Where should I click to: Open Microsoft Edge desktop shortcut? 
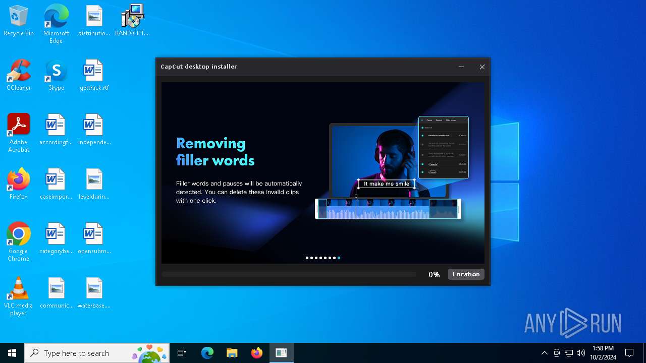pyautogui.click(x=56, y=24)
